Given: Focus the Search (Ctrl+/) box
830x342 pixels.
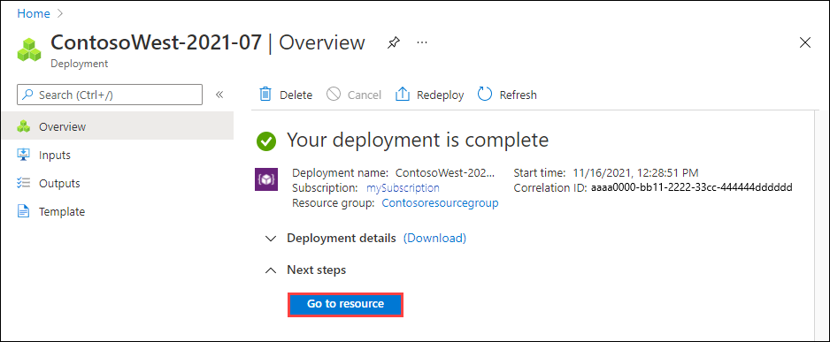Looking at the screenshot, I should (110, 95).
